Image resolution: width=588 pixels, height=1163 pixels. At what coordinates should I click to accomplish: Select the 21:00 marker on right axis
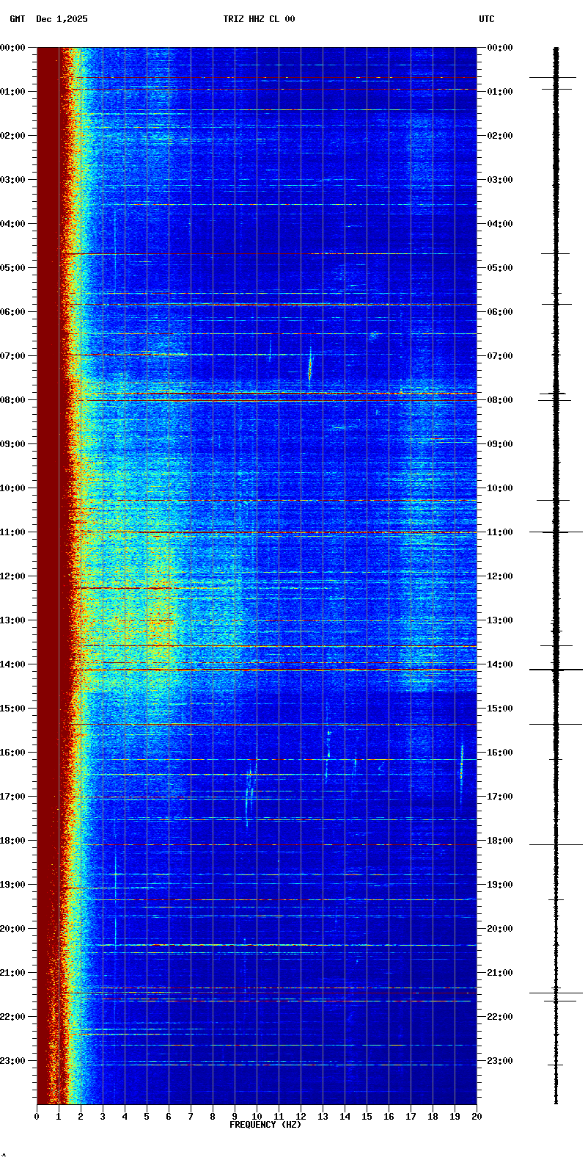point(499,973)
